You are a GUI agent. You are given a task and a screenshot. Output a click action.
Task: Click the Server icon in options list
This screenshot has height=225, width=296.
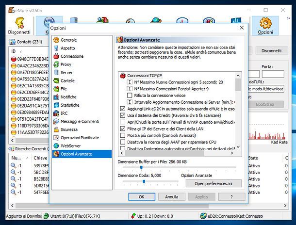pos(56,72)
